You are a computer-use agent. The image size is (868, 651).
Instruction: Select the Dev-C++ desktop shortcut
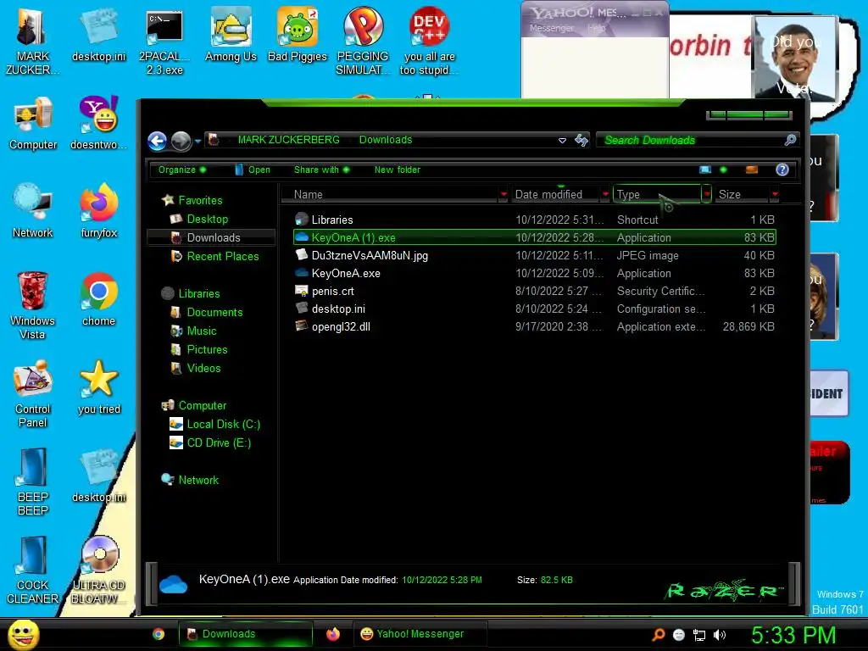(429, 41)
